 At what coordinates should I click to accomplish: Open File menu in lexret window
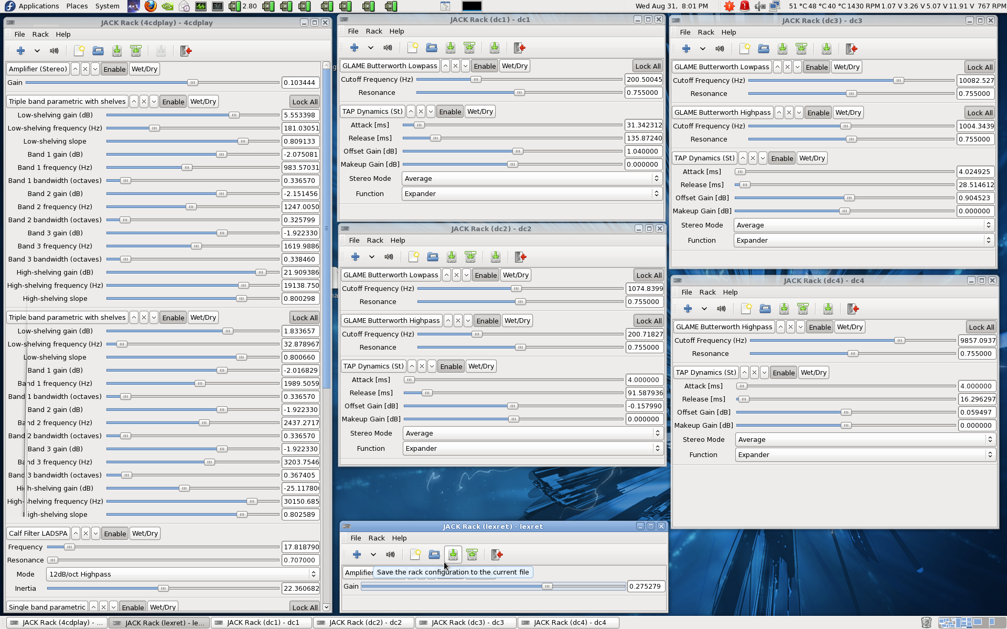(x=356, y=538)
